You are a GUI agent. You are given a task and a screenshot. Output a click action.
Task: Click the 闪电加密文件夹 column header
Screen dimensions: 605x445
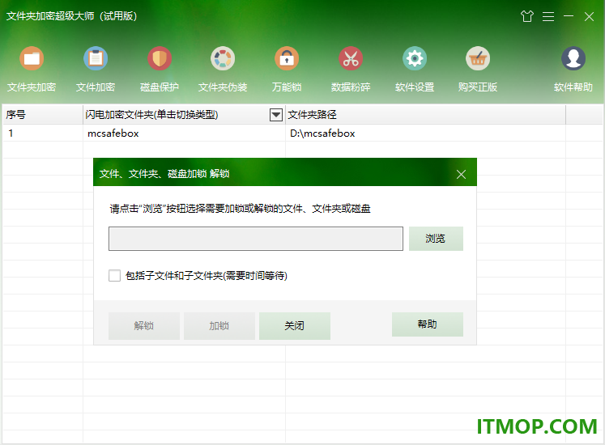coord(184,115)
